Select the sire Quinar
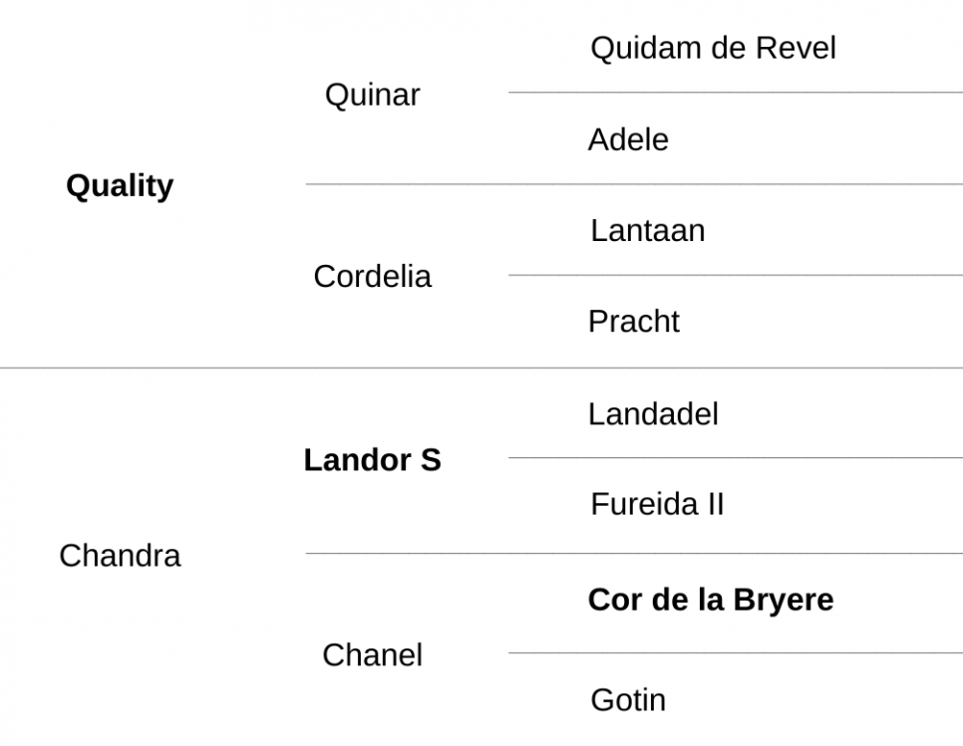Image resolution: width=963 pixels, height=746 pixels. pyautogui.click(x=372, y=95)
